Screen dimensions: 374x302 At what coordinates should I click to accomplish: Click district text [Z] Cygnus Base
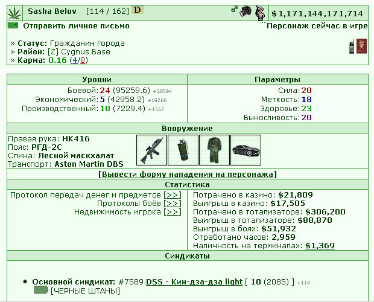pyautogui.click(x=79, y=52)
